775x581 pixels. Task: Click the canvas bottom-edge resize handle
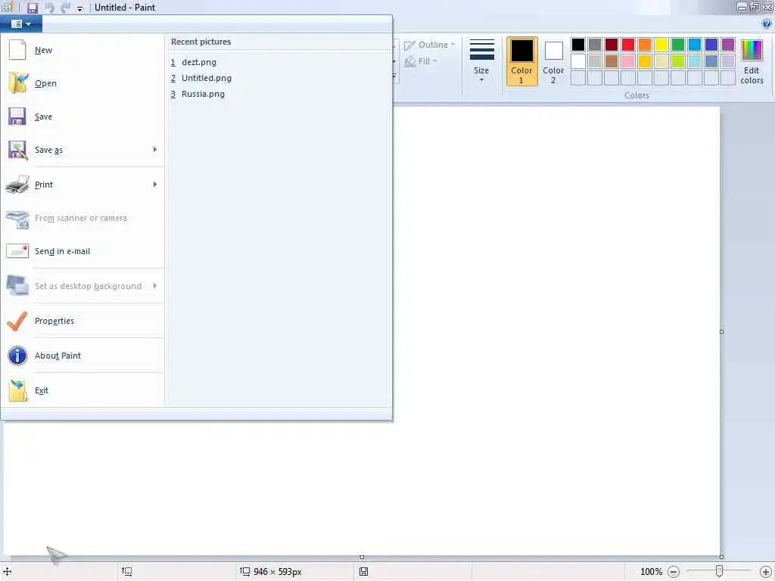coord(362,558)
